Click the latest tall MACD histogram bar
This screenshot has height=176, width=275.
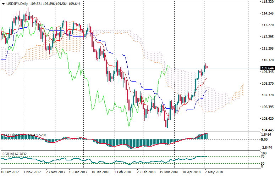(206, 136)
